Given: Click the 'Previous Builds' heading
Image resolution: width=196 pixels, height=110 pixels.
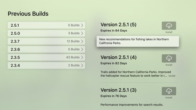Looking at the screenshot, I should click(28, 14).
